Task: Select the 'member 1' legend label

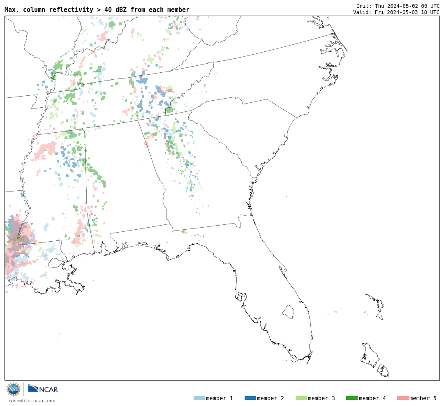Action: [220, 398]
